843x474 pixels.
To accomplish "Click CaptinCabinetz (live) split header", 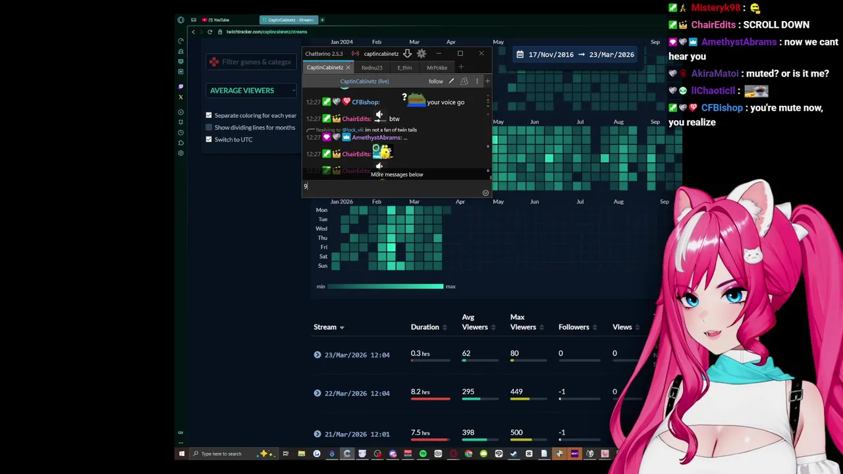I will [364, 82].
